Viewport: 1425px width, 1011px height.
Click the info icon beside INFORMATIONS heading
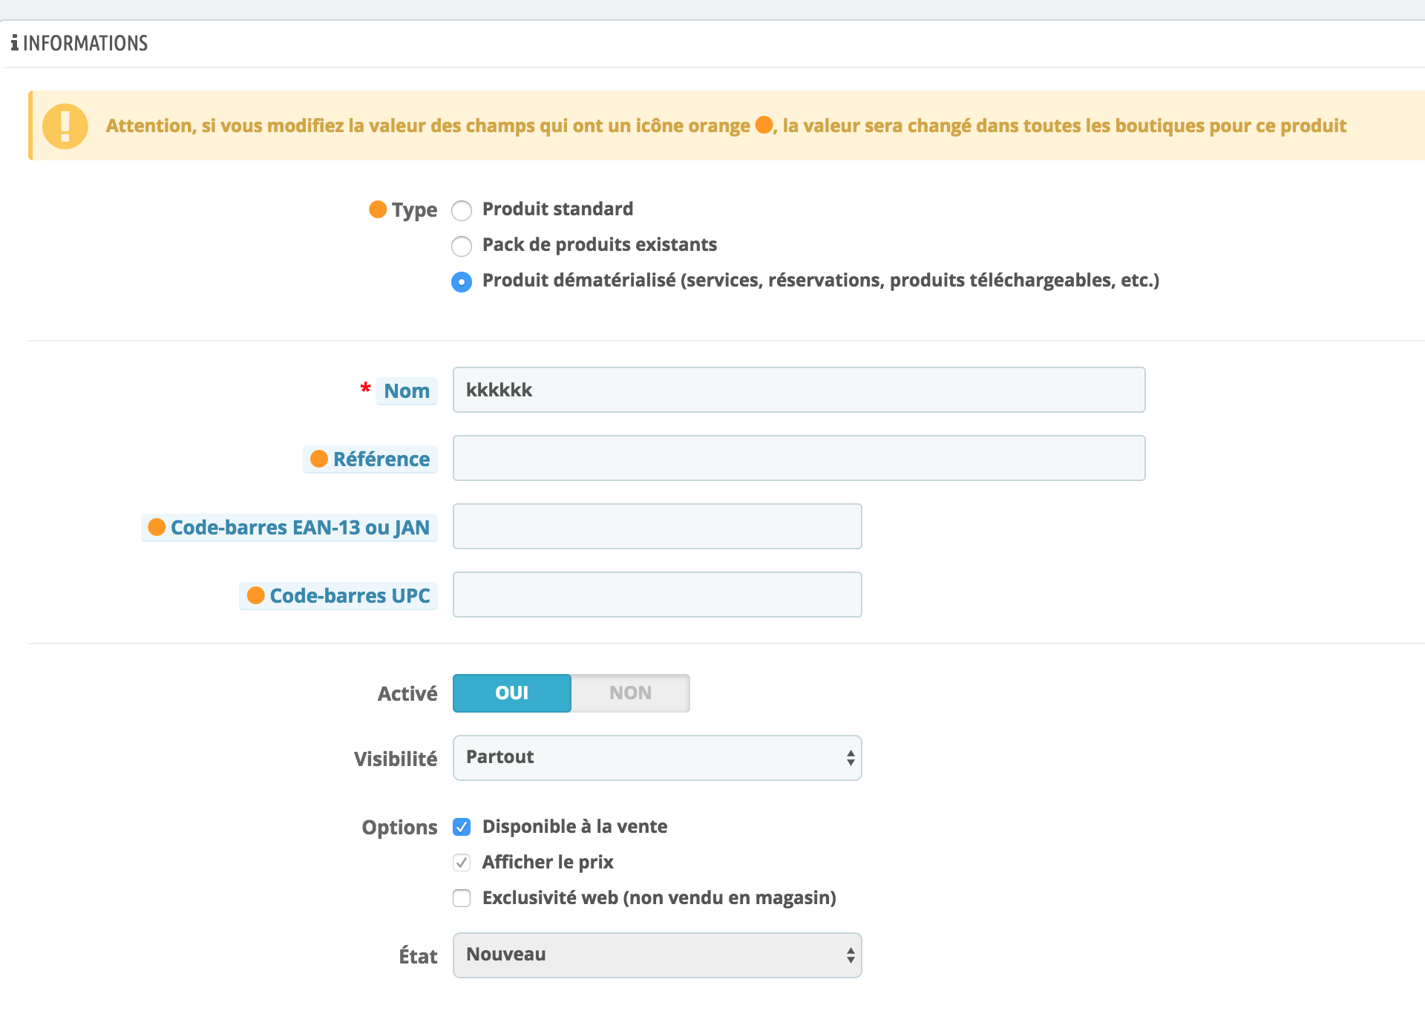tap(14, 43)
